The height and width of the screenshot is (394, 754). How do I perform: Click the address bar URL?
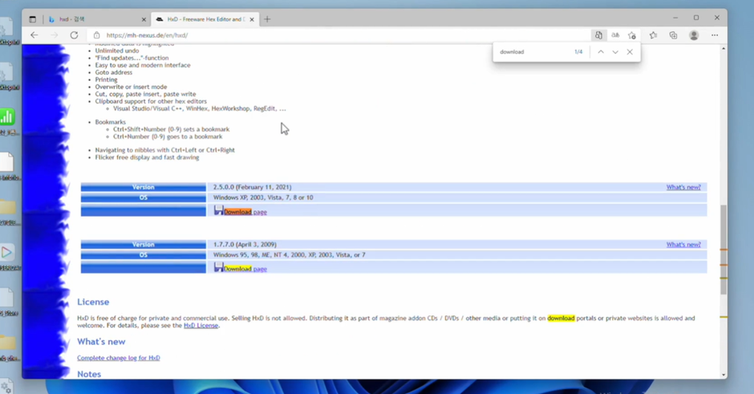coord(147,35)
